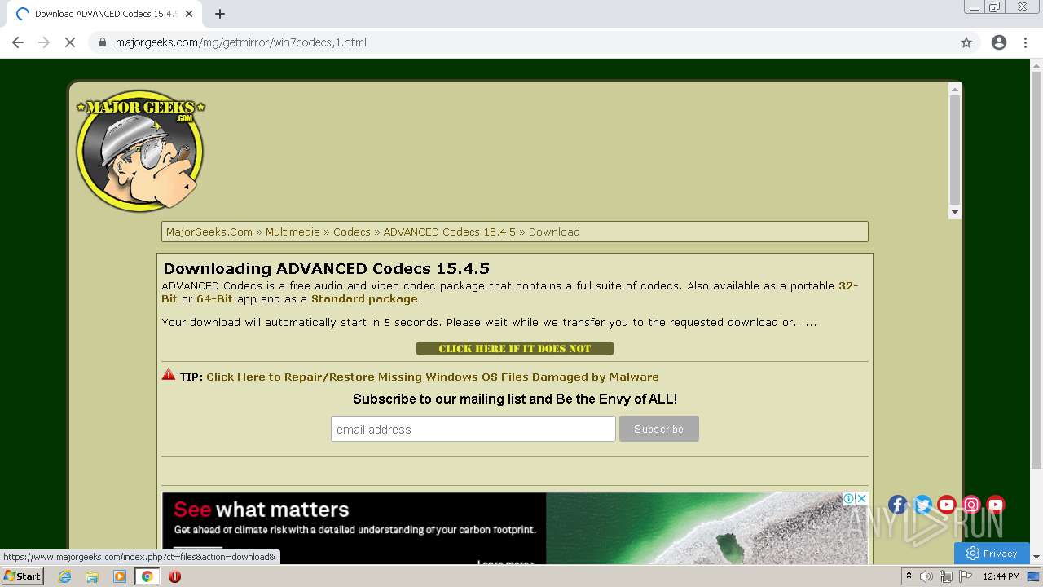The height and width of the screenshot is (587, 1043).
Task: Open the MajorGeeks.Com breadcrumb link
Action: point(209,232)
